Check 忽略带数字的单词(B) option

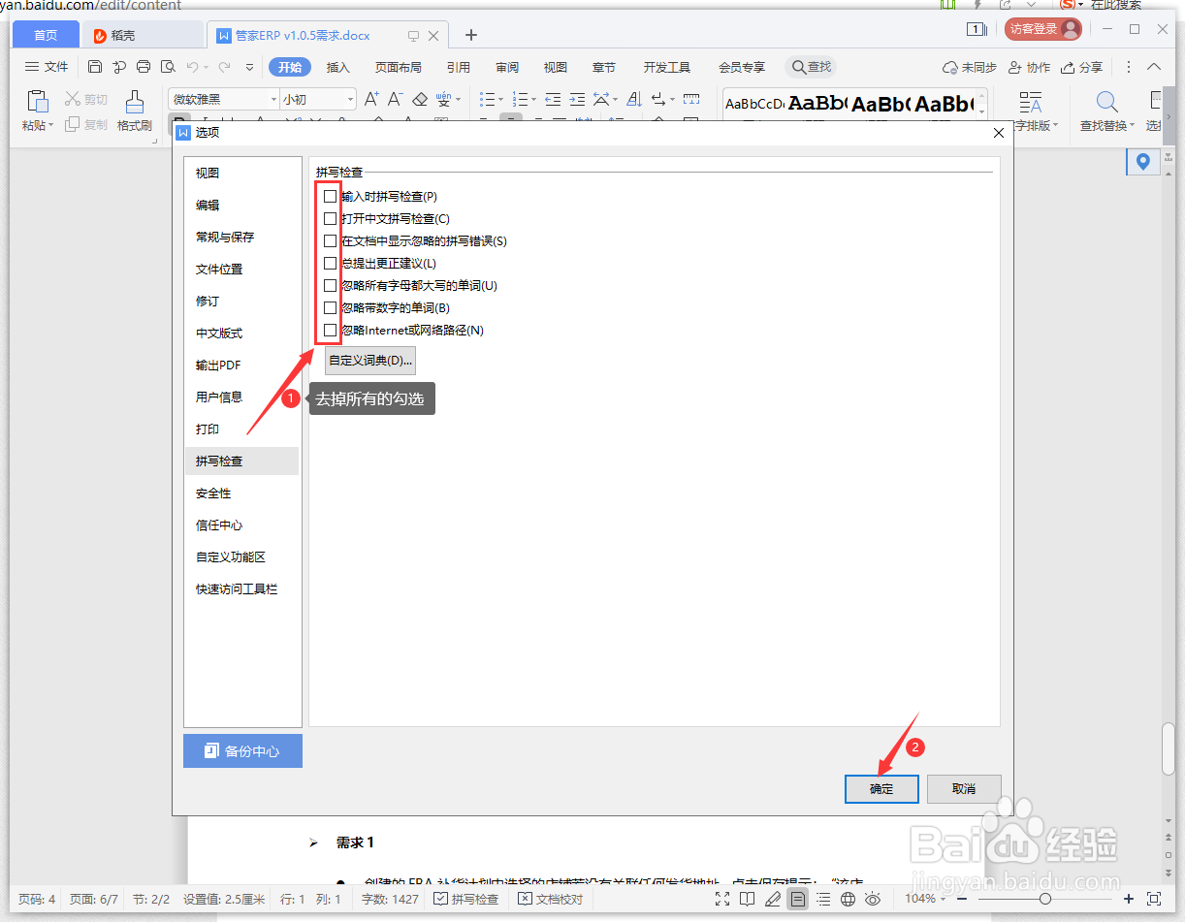(x=330, y=307)
